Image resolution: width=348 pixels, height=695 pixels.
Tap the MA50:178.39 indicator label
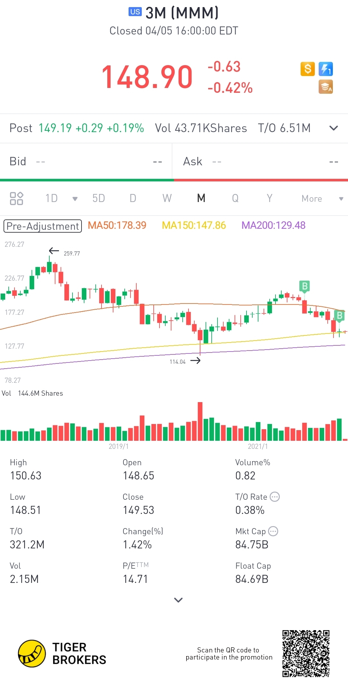pos(117,225)
